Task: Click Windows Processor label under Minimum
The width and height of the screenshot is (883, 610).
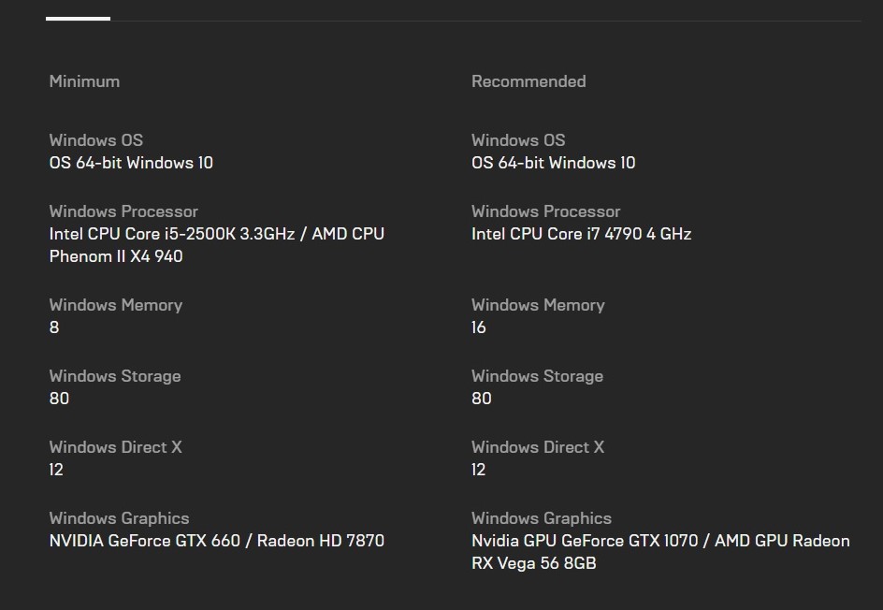Action: (123, 211)
